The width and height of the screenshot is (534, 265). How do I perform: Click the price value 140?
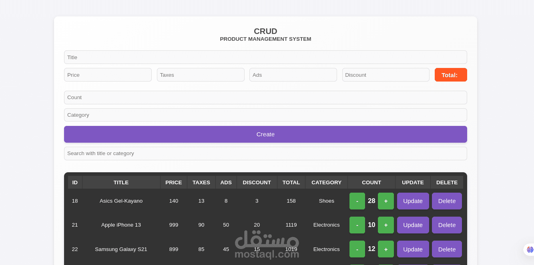click(174, 201)
